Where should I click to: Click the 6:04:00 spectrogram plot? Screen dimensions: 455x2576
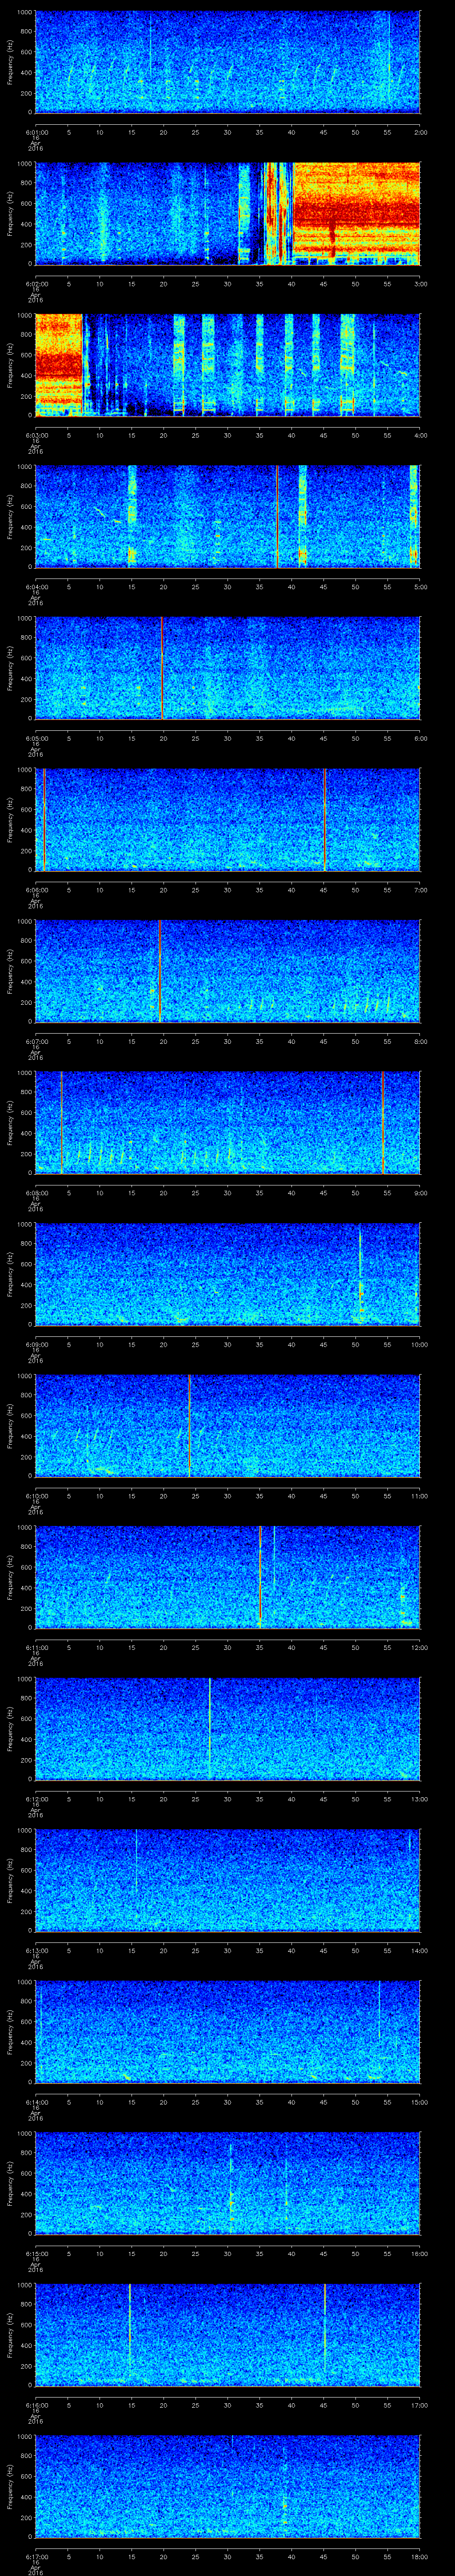pyautogui.click(x=227, y=516)
